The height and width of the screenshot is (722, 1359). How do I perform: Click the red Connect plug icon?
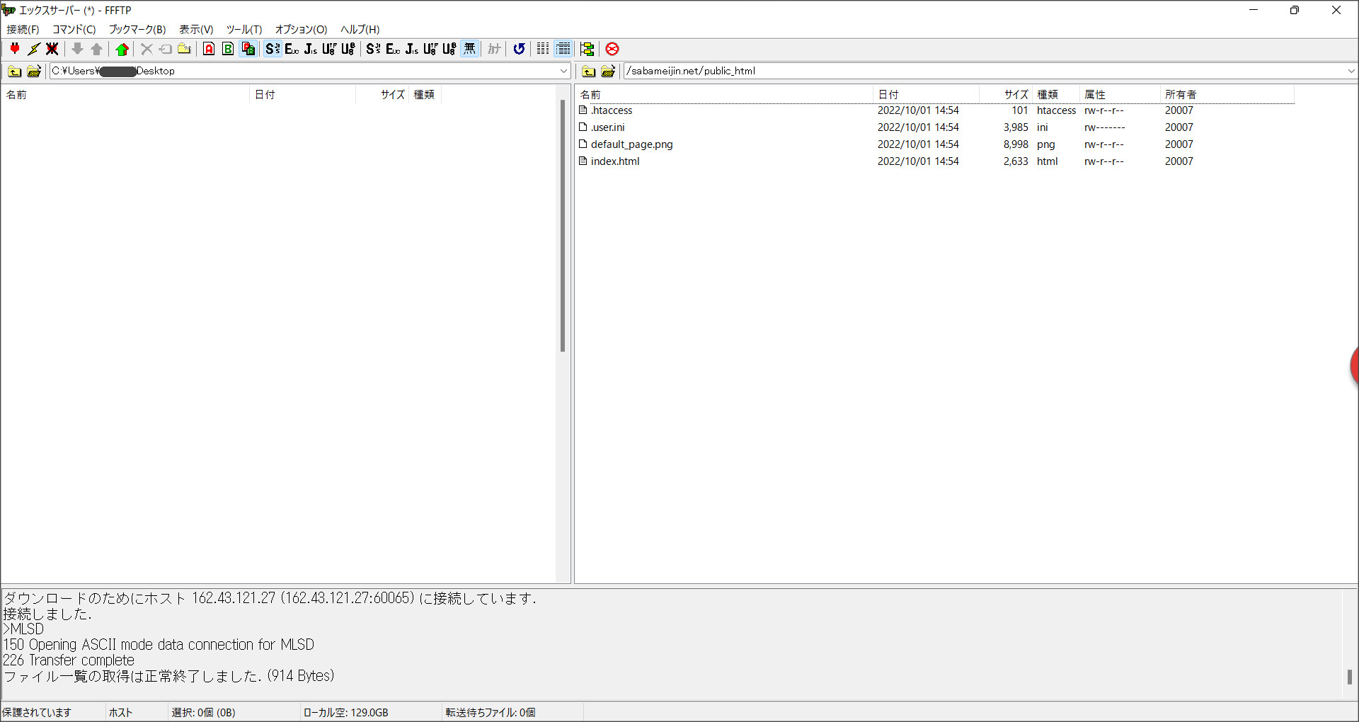tap(15, 49)
